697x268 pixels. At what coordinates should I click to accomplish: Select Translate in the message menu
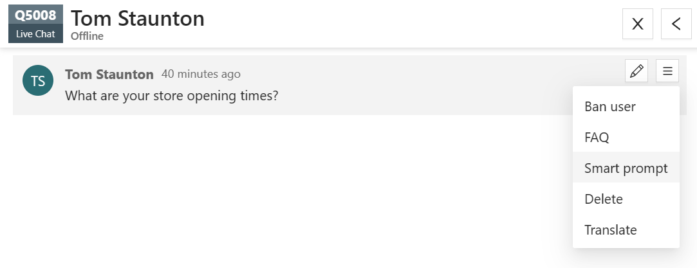pyautogui.click(x=610, y=230)
